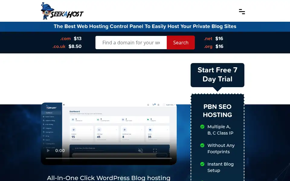
Task: Click the 0:00 video timestamp
Action: pos(60,151)
